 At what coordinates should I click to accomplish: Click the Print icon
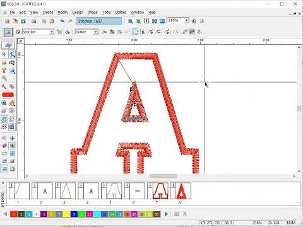(x=33, y=21)
